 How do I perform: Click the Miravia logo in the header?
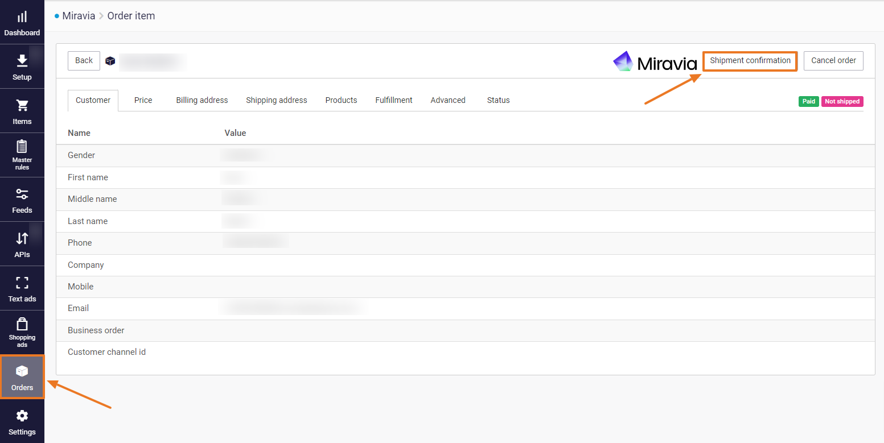point(655,61)
